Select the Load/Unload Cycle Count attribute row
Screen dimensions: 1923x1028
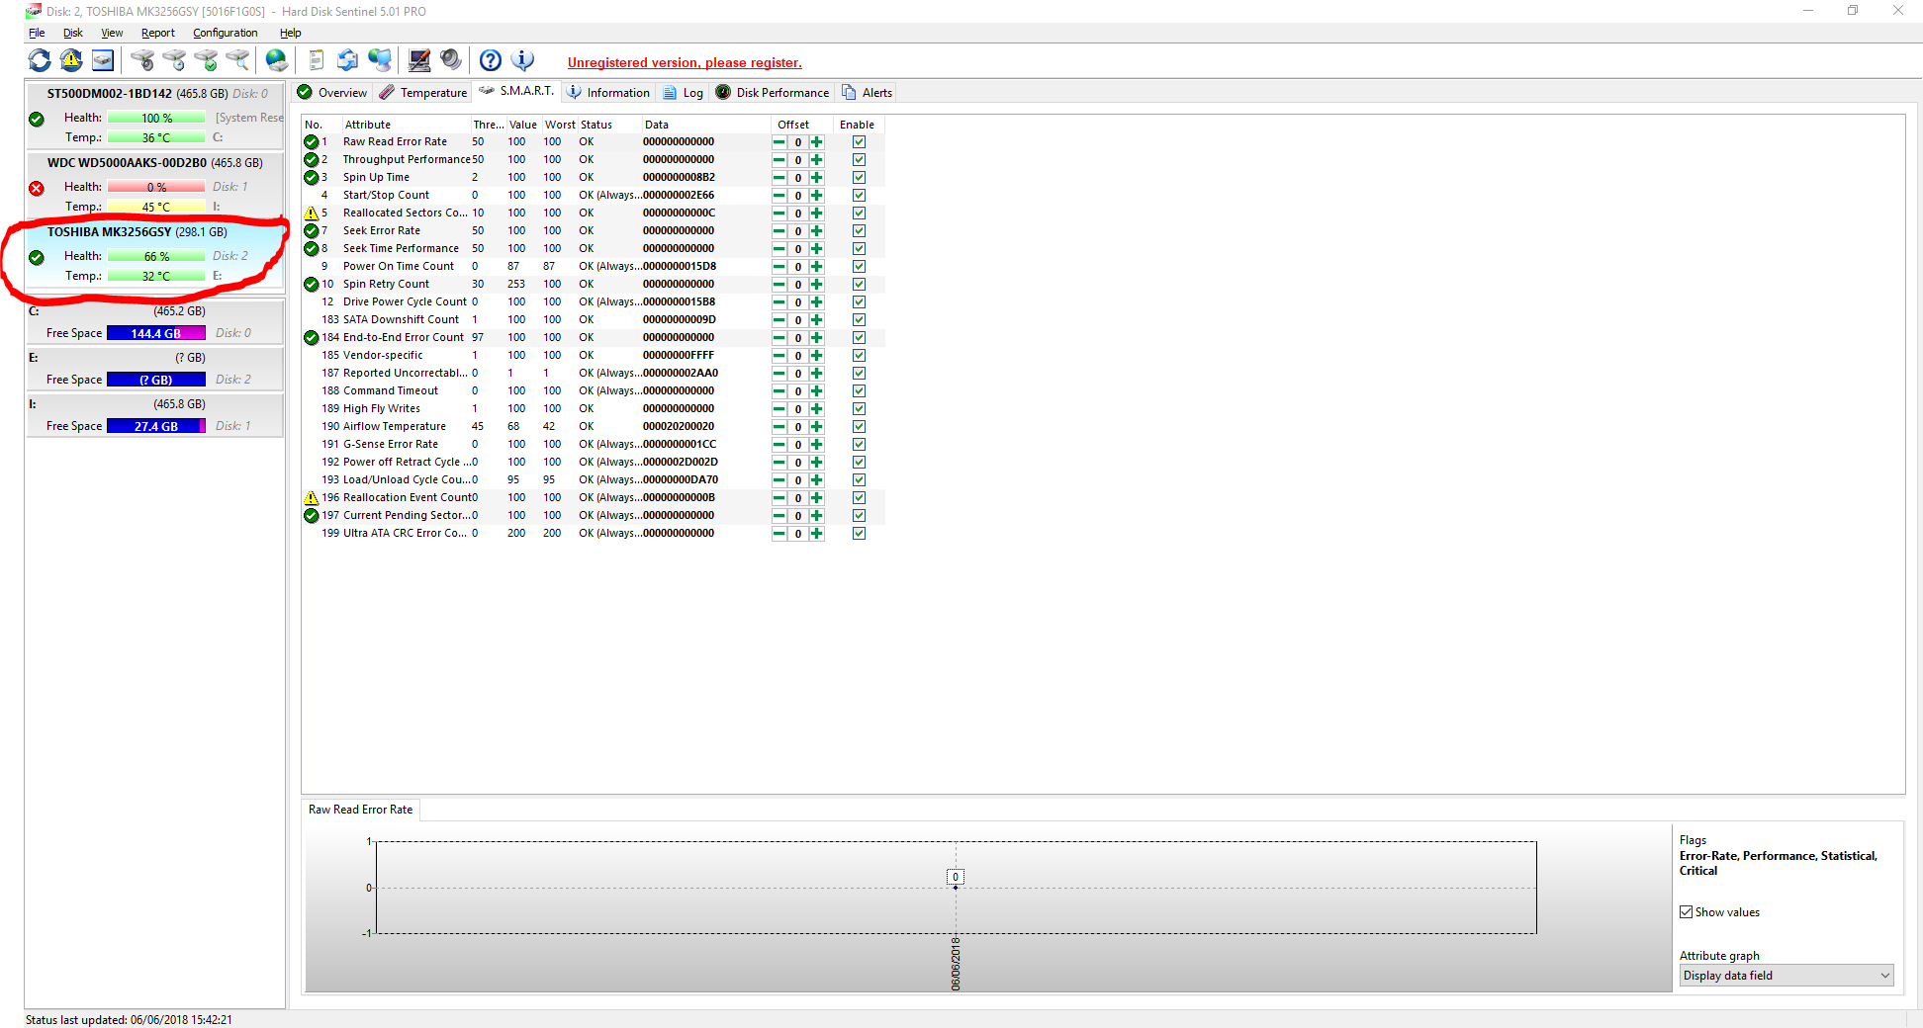(x=594, y=480)
